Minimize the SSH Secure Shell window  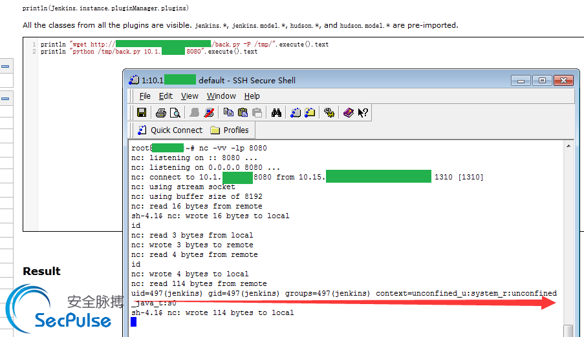pyautogui.click(x=521, y=80)
